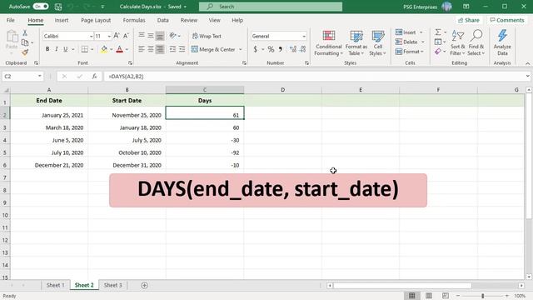Click the Borders icon
Screen dimensions: 533x300
85,49
